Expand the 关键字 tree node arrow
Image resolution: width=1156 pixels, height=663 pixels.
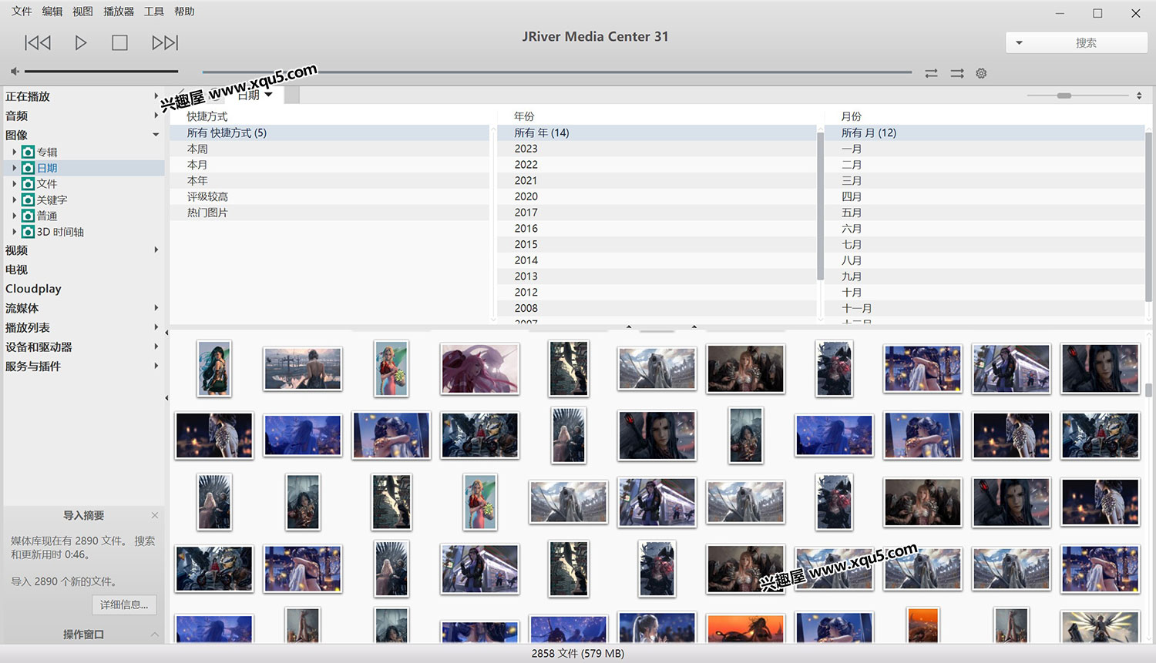pos(14,199)
